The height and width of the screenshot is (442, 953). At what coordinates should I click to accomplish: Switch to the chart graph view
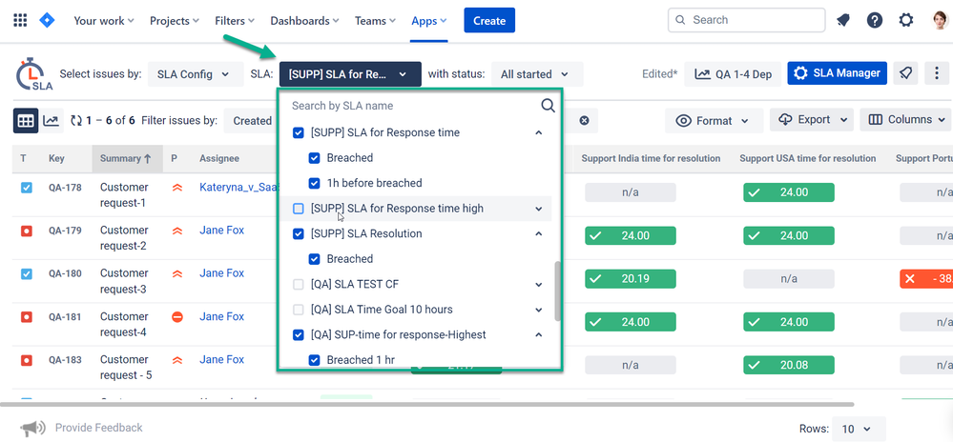tap(52, 121)
